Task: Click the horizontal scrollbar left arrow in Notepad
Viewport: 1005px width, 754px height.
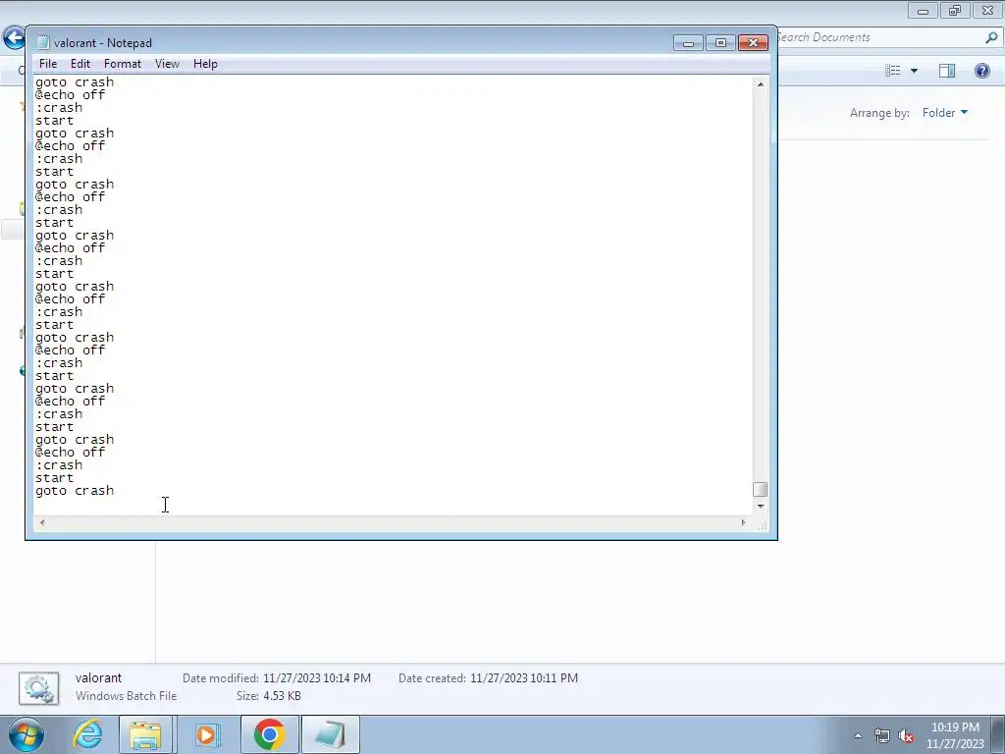Action: tap(42, 522)
